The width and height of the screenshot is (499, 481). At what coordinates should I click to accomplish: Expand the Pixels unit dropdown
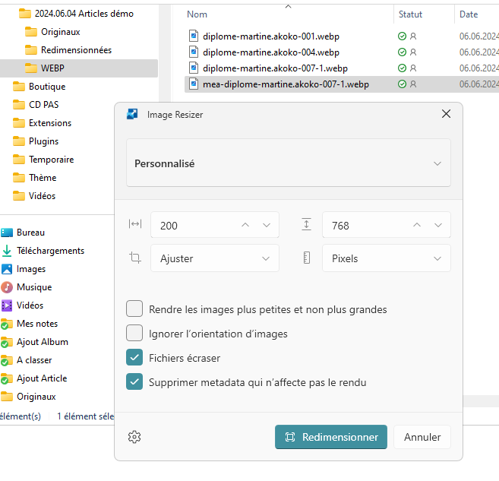pos(386,258)
